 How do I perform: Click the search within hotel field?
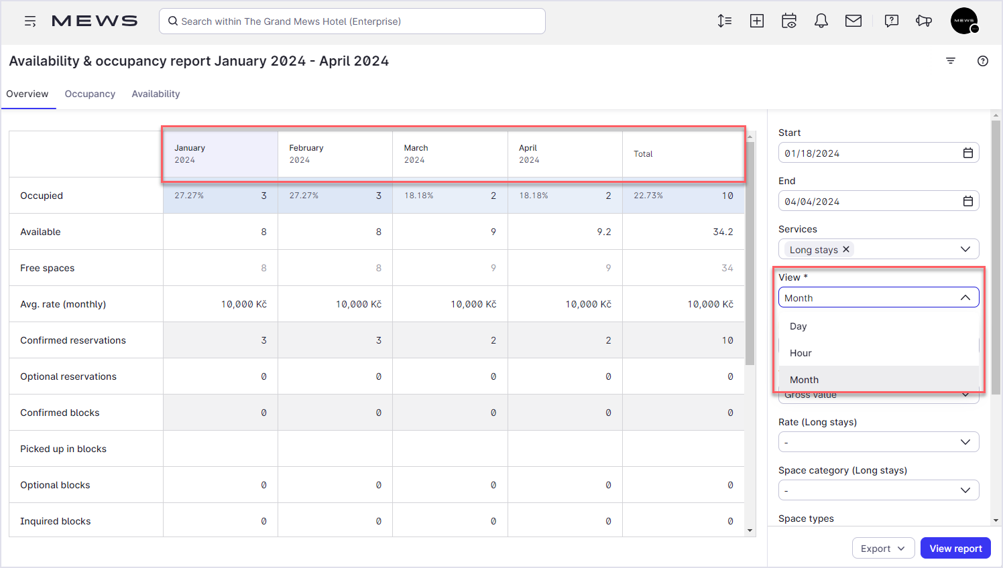tap(352, 21)
